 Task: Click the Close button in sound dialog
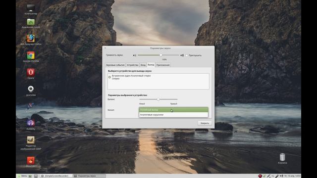[x=205, y=123]
